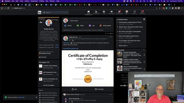Image resolution: width=184 pixels, height=103 pixels.
Task: Open a new Chrome tab
Action: click(175, 5)
